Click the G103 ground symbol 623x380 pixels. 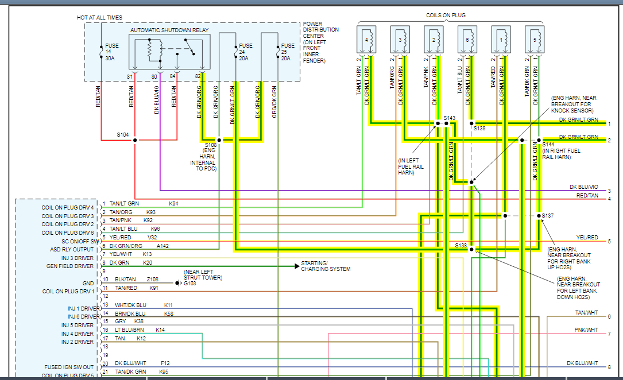point(178,283)
